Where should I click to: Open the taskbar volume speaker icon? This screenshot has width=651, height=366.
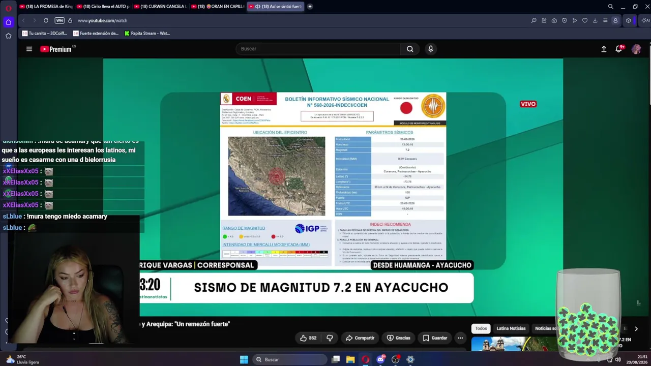[618, 359]
